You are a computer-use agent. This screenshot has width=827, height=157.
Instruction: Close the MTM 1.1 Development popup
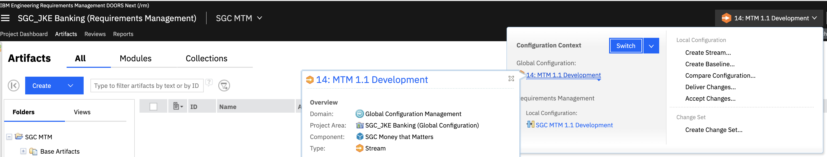pos(511,78)
